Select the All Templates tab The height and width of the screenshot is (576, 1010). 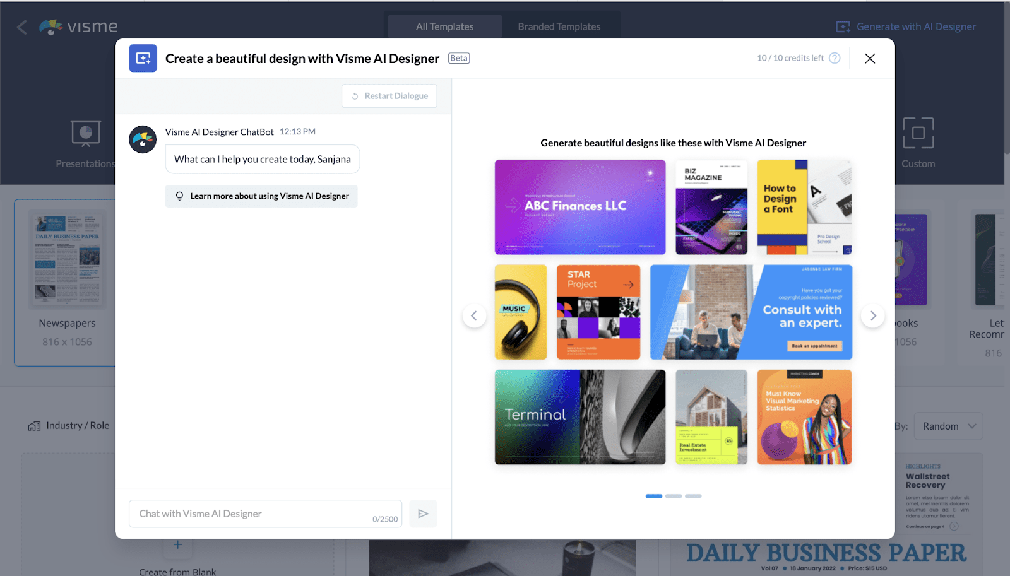pyautogui.click(x=444, y=26)
